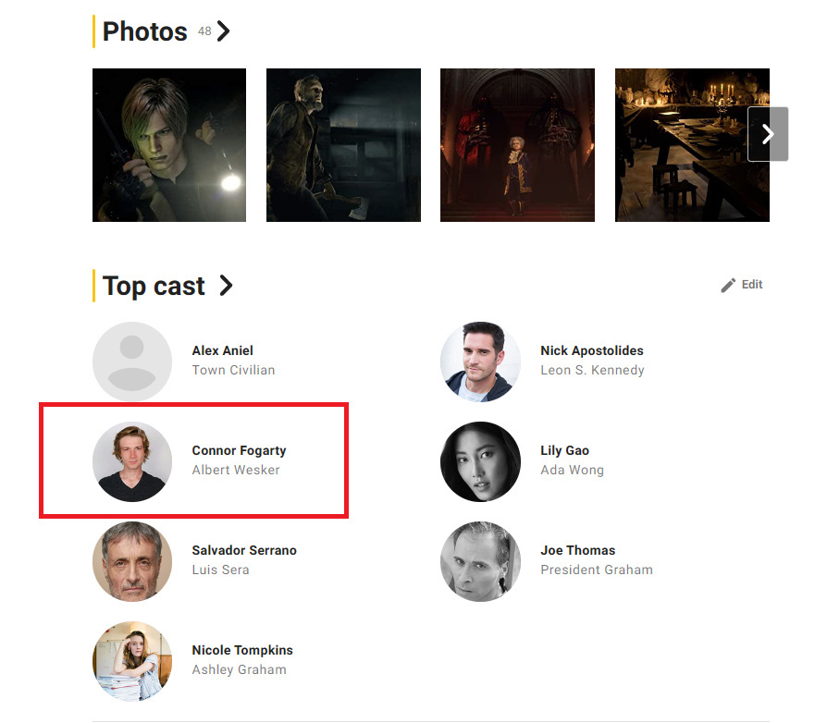Expand the Photos section chevron
Viewport: 815px width, 723px height.
pos(224,31)
